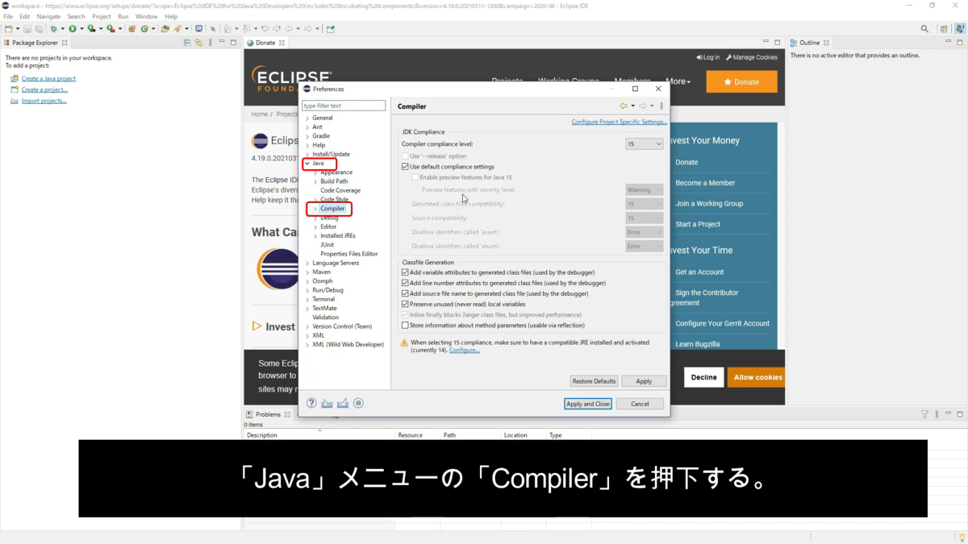Open the Window menu
Image resolution: width=968 pixels, height=544 pixels.
coord(146,16)
